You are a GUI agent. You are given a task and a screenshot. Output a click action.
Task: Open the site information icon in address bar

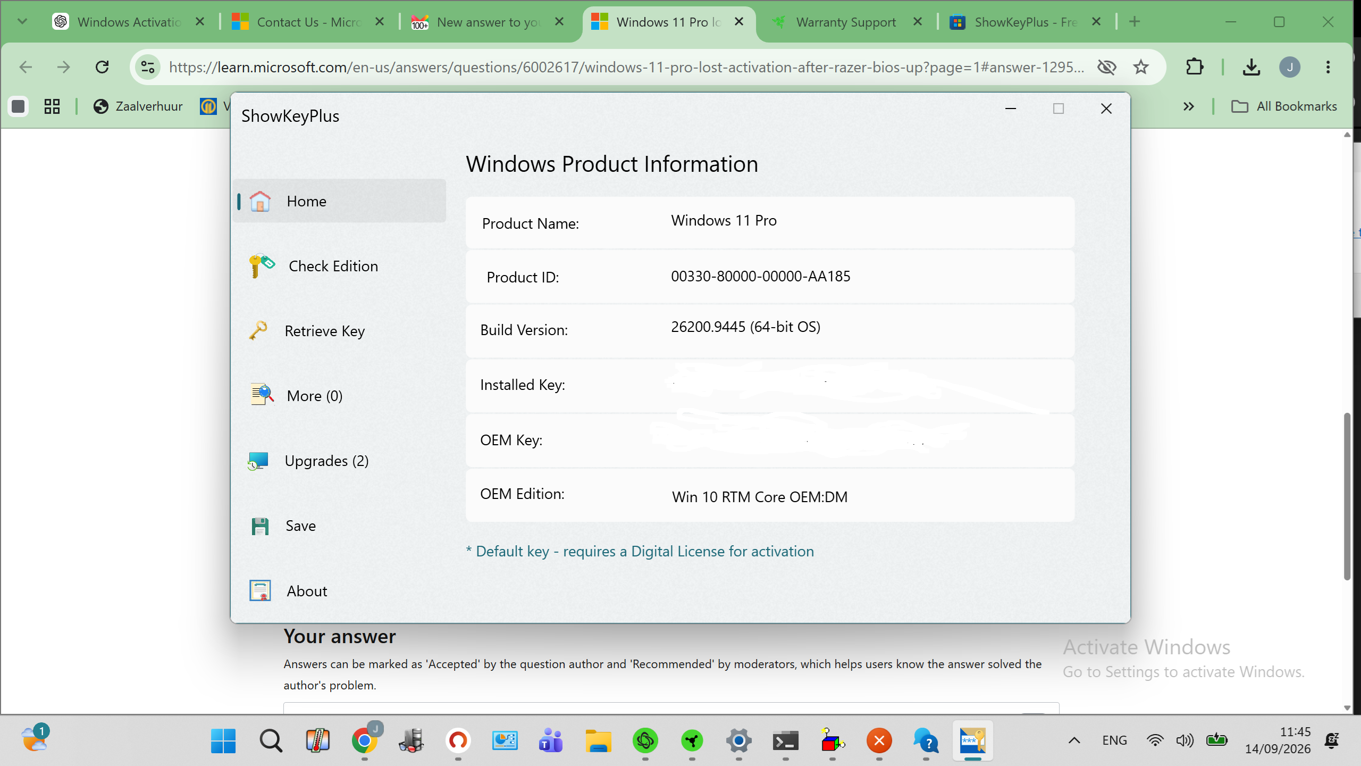click(x=148, y=67)
